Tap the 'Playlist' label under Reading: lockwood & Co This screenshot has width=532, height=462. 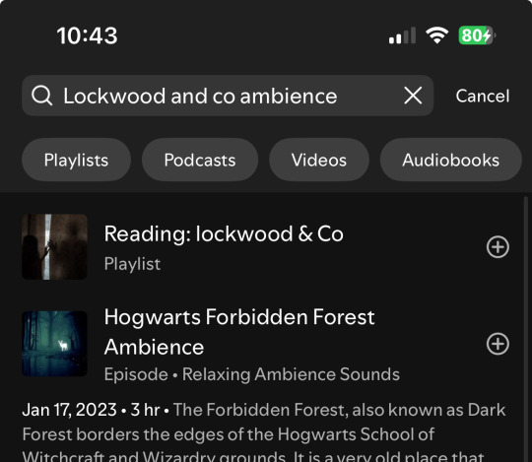coord(132,264)
